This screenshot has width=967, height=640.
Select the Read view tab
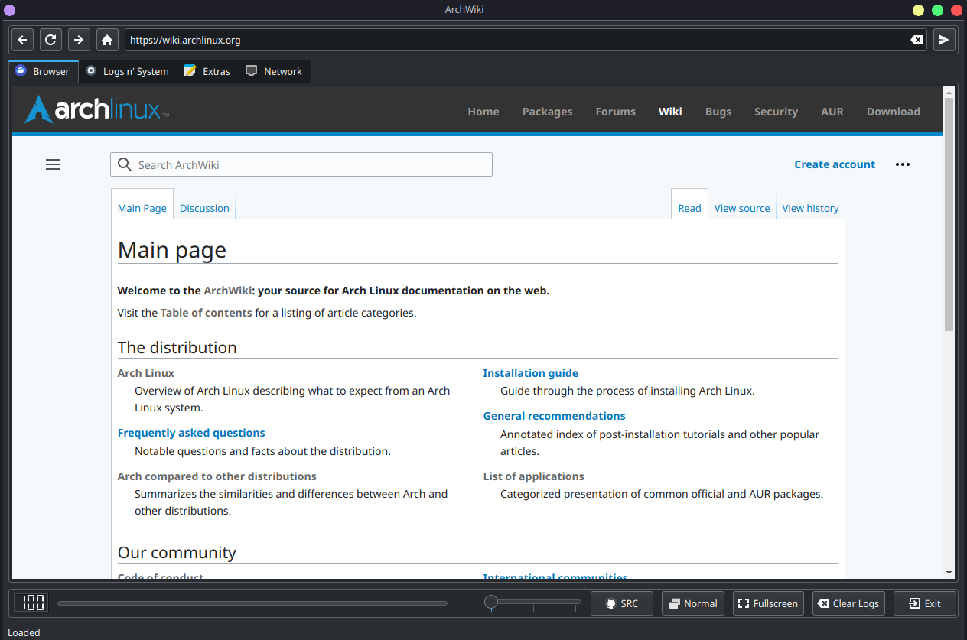[689, 208]
